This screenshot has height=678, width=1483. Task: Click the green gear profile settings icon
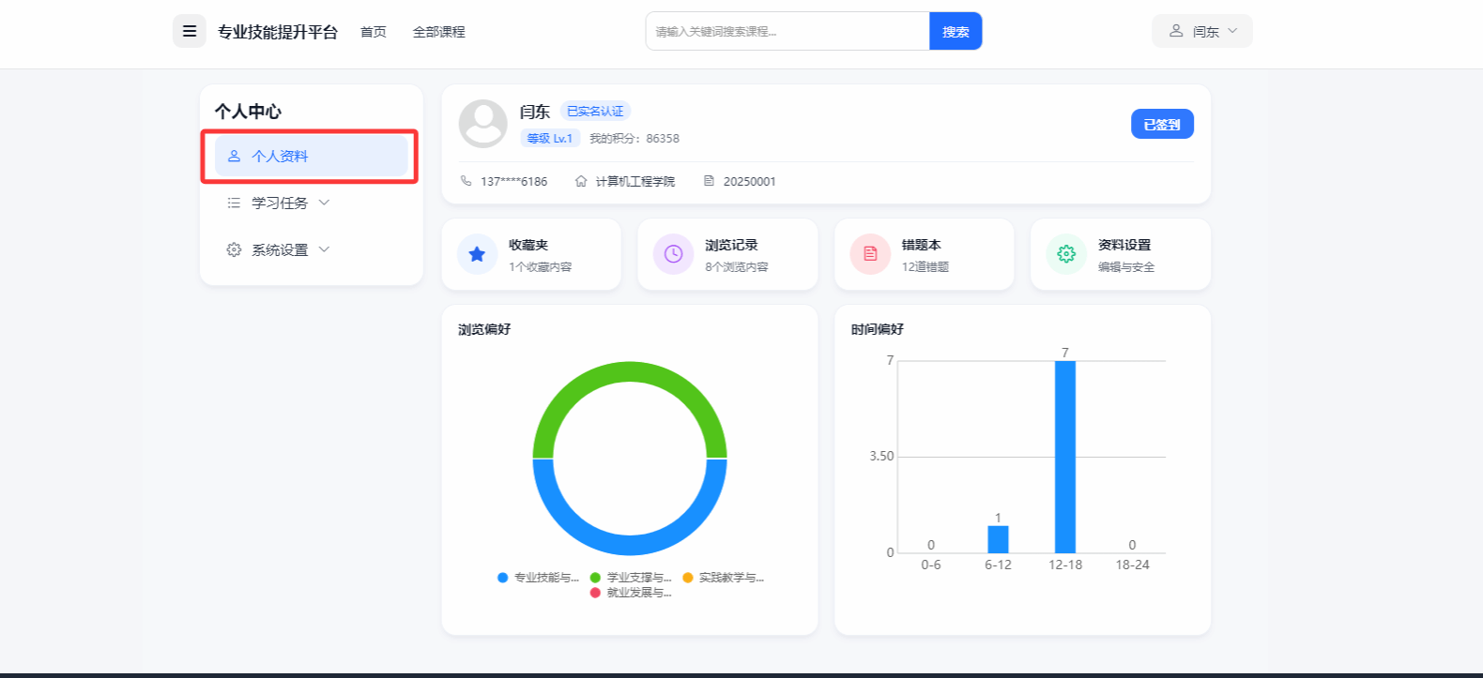[x=1066, y=254]
